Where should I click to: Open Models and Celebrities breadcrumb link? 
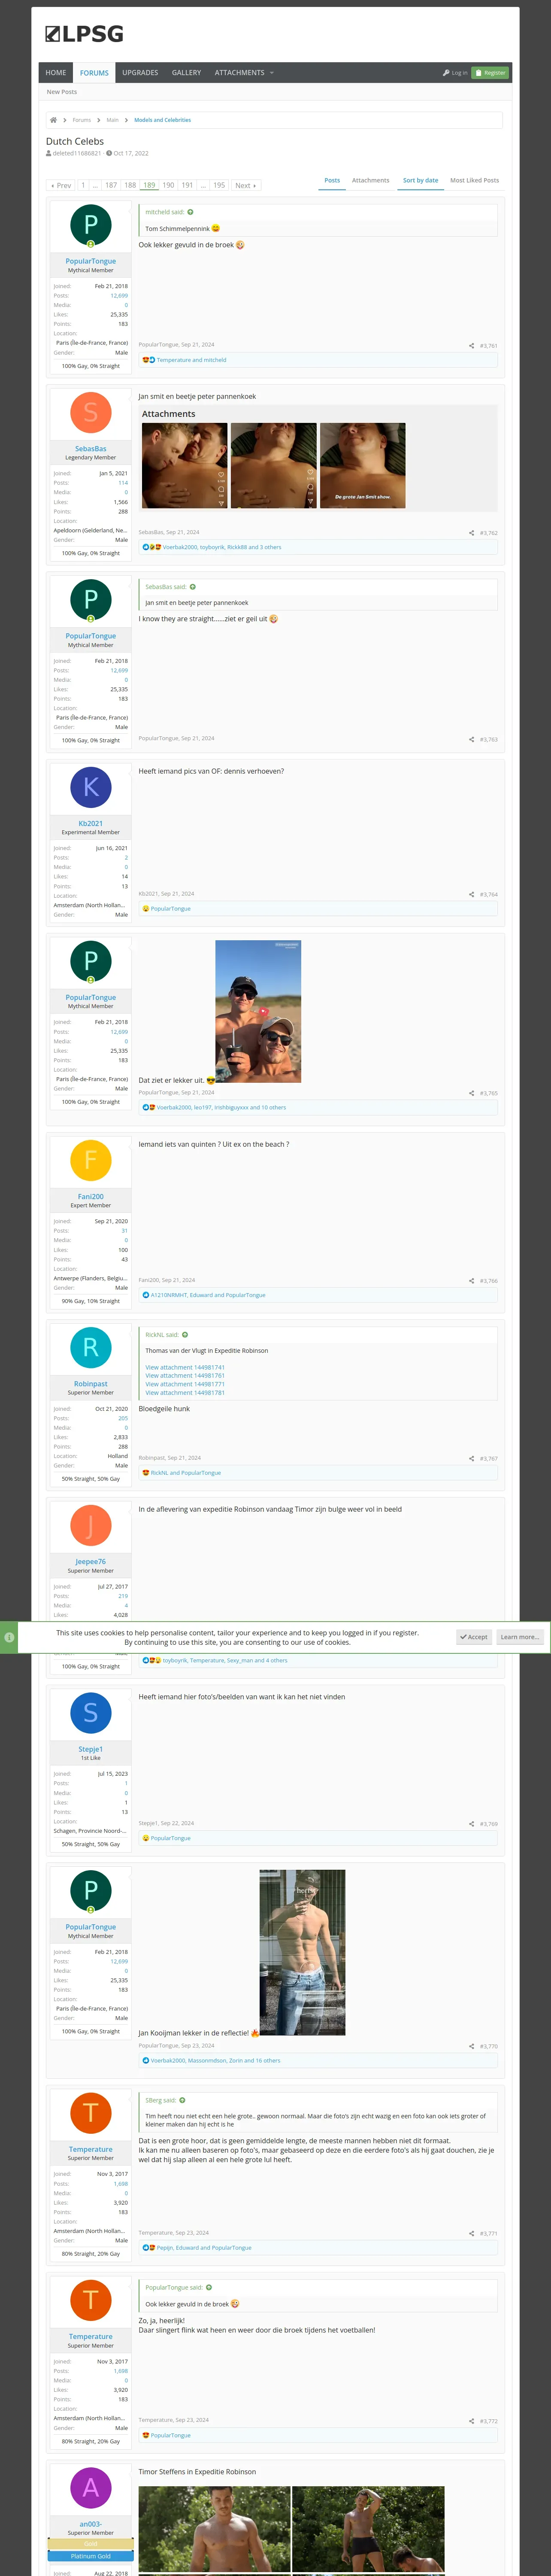[x=162, y=120]
